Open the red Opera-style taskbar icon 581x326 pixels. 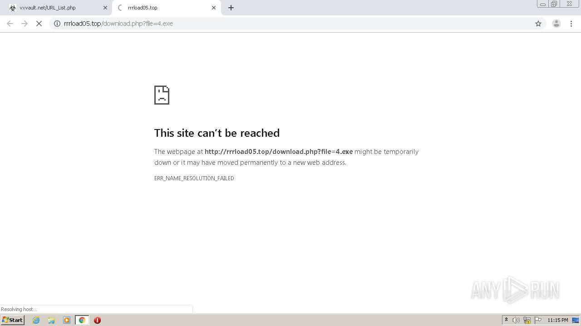[97, 320]
